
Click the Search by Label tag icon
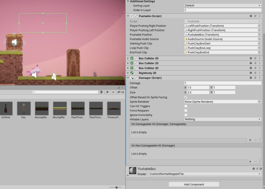[107, 92]
